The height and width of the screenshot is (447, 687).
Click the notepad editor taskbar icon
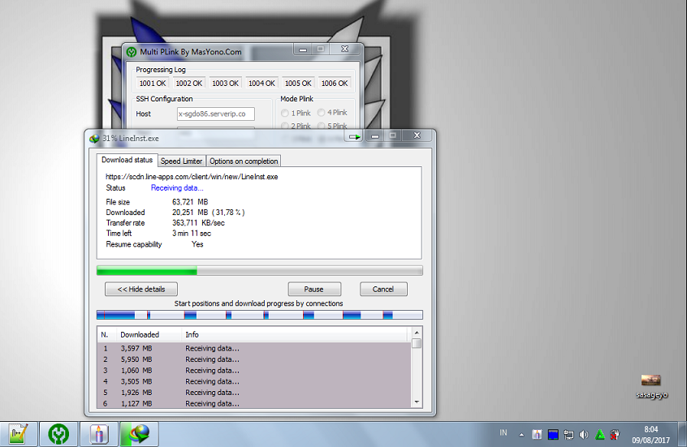click(x=19, y=434)
